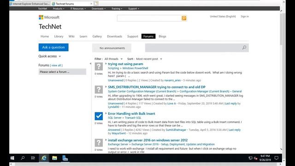Open thread trying out using param
This screenshot has width=295, height=166.
point(125,64)
